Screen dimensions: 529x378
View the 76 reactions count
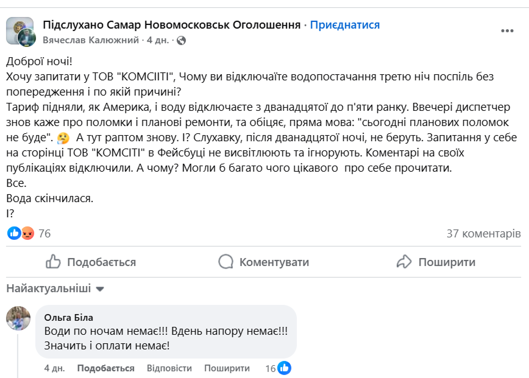(x=44, y=233)
